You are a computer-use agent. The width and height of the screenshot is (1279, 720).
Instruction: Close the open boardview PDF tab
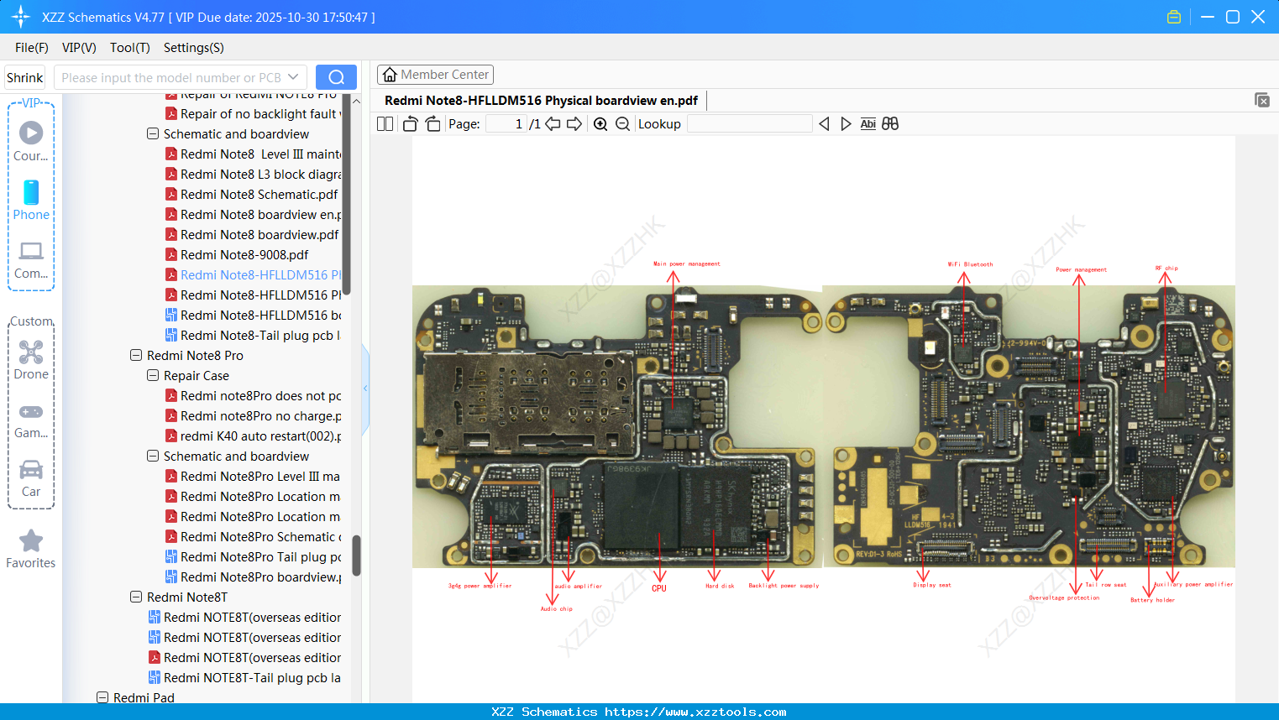tap(1262, 100)
